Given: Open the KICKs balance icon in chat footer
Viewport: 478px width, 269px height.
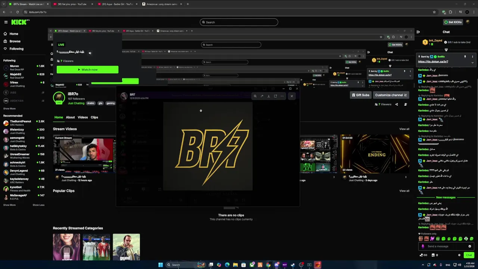Looking at the screenshot, I should (423, 255).
